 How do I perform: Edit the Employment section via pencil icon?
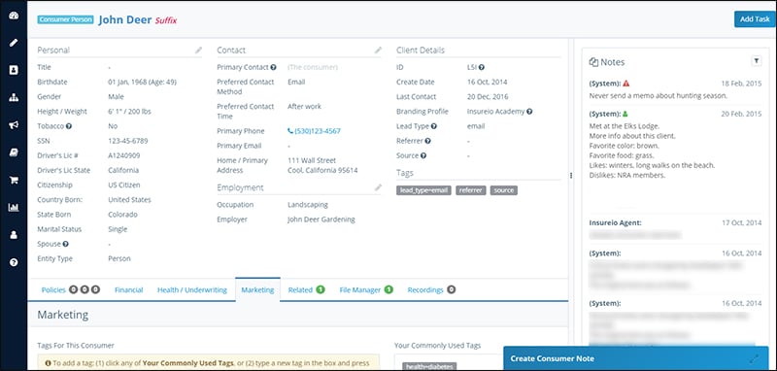(378, 187)
